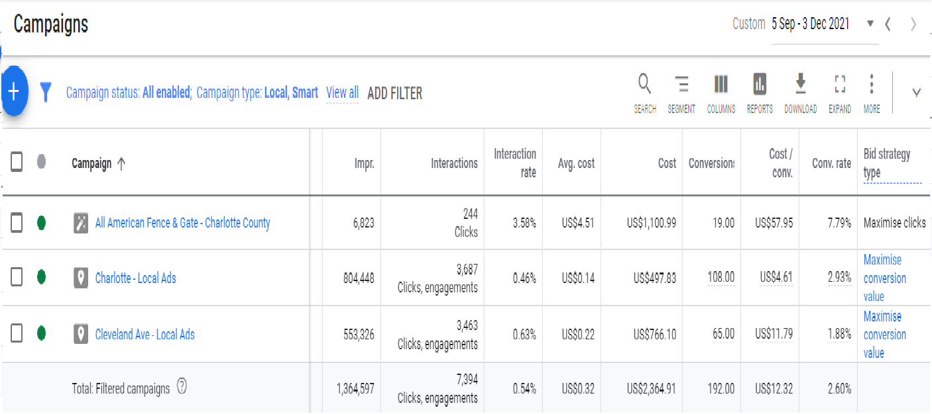Collapse the chart using the toolbar chevron
The width and height of the screenshot is (932, 414).
[916, 93]
